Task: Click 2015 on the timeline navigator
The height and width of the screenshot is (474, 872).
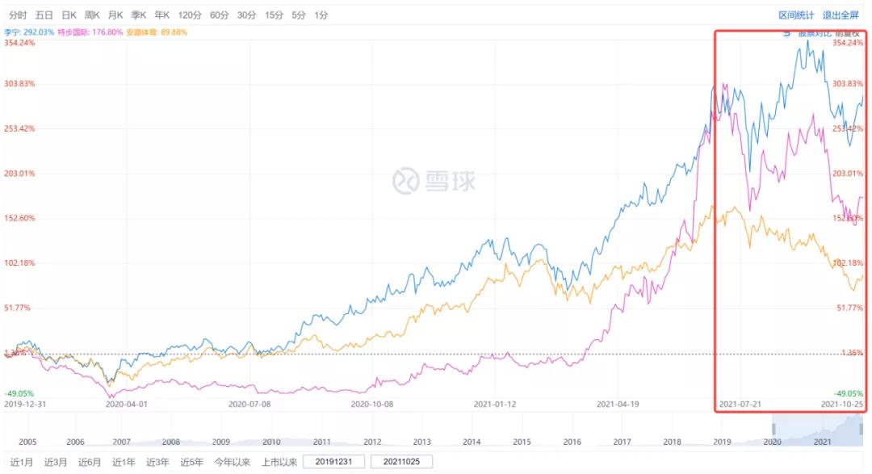Action: tap(522, 442)
